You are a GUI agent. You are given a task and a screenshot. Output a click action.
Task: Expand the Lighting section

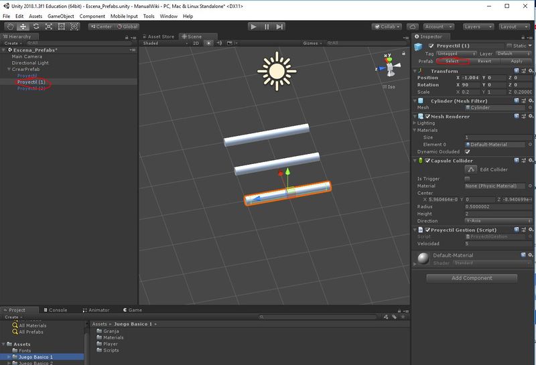(x=415, y=123)
